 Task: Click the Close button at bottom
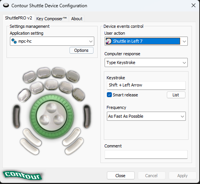121,176
